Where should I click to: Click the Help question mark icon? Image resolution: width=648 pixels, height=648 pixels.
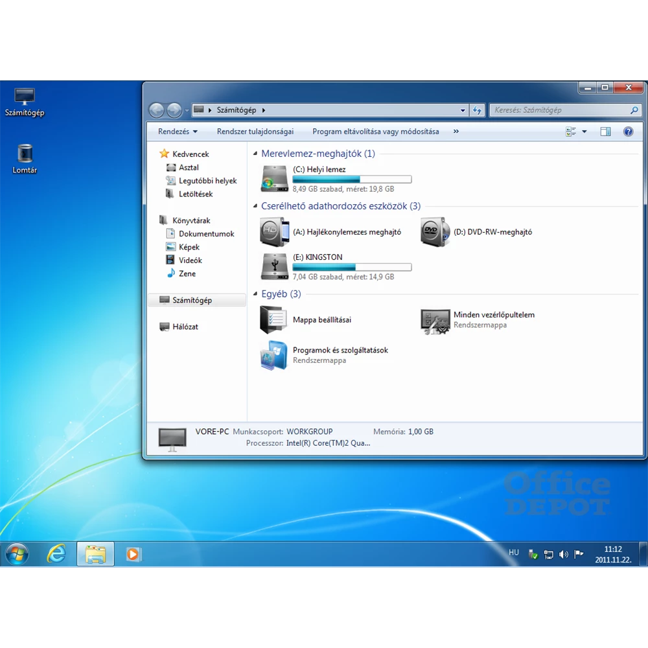627,132
